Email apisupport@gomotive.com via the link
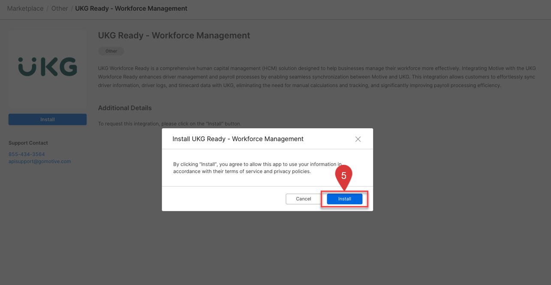The width and height of the screenshot is (551, 285). tap(39, 161)
